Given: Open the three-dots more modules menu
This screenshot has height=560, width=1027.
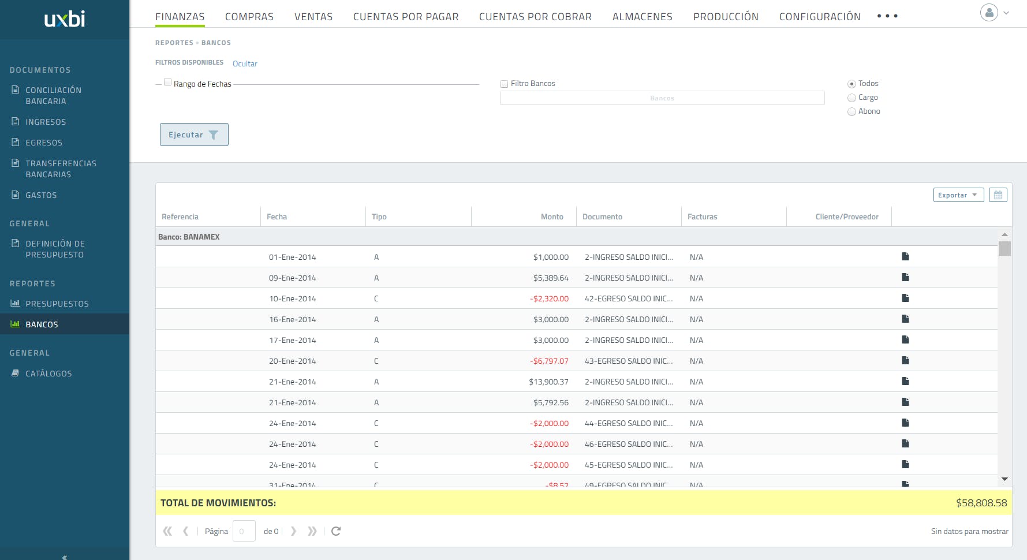Looking at the screenshot, I should point(887,16).
